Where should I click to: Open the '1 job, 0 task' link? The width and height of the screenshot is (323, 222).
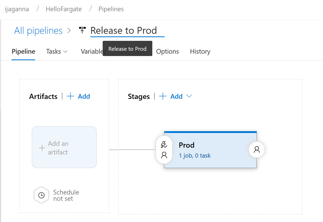click(195, 156)
